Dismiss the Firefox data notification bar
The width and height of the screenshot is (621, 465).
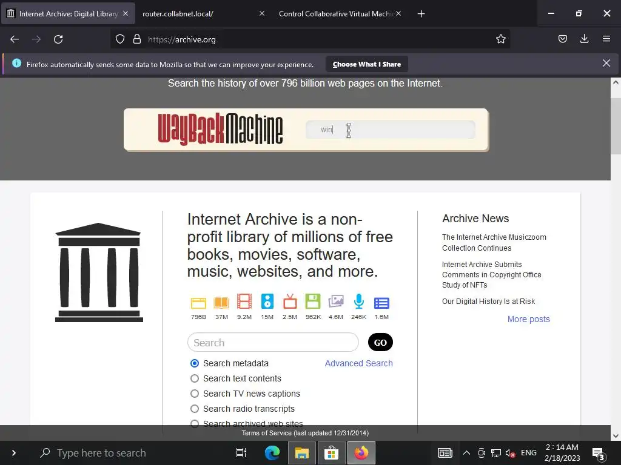click(x=606, y=63)
